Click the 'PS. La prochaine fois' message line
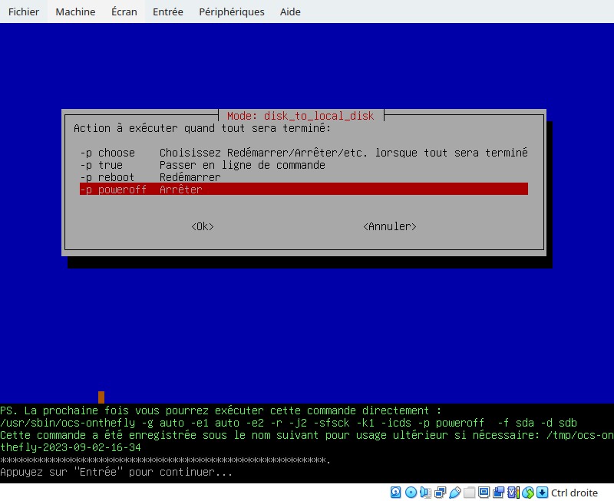614x501 pixels. point(221,410)
